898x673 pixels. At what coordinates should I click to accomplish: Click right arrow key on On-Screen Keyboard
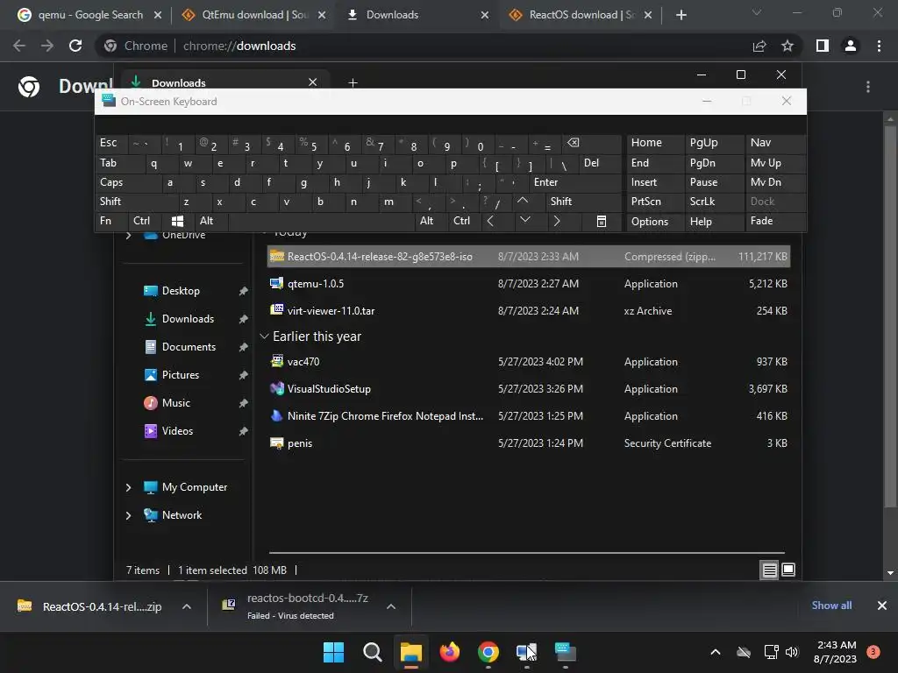point(557,221)
